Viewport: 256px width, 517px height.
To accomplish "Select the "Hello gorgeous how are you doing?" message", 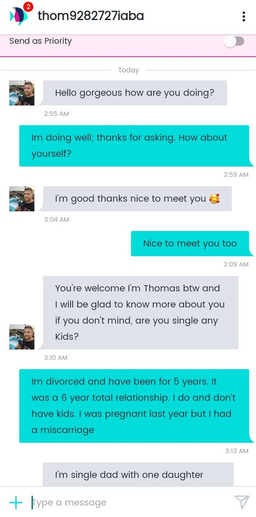I will [135, 93].
